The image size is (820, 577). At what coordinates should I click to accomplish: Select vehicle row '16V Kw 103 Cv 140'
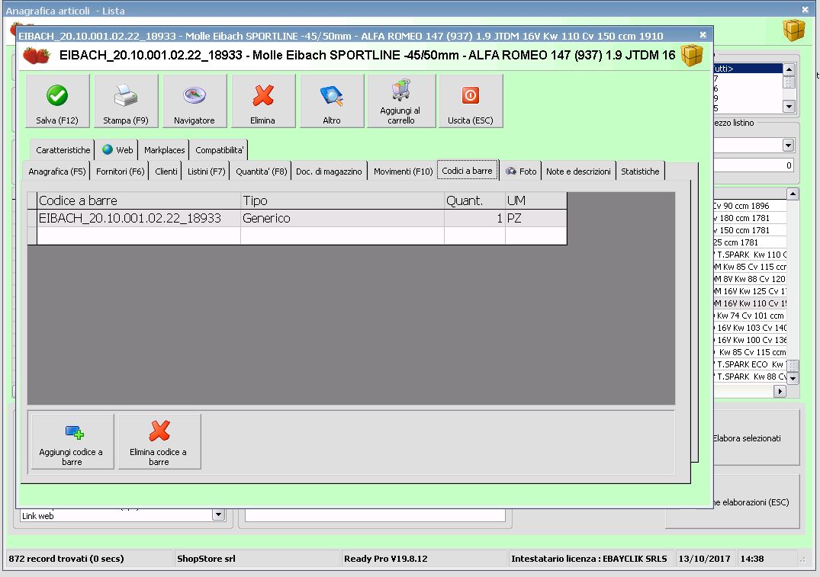(x=750, y=328)
